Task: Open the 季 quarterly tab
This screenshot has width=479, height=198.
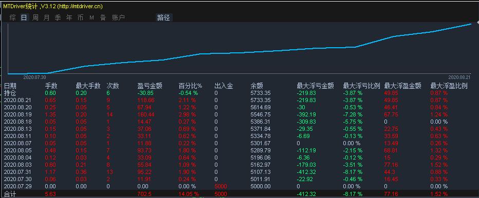Action: [x=58, y=17]
